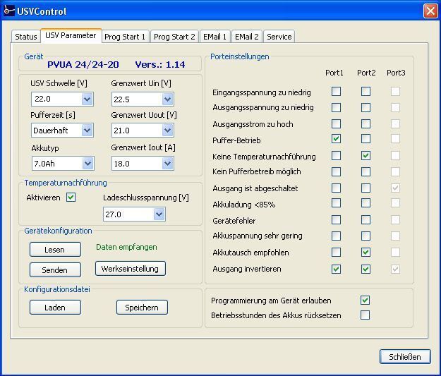Switch to the Status tab
Screen dimensions: 441x376
tap(26, 37)
